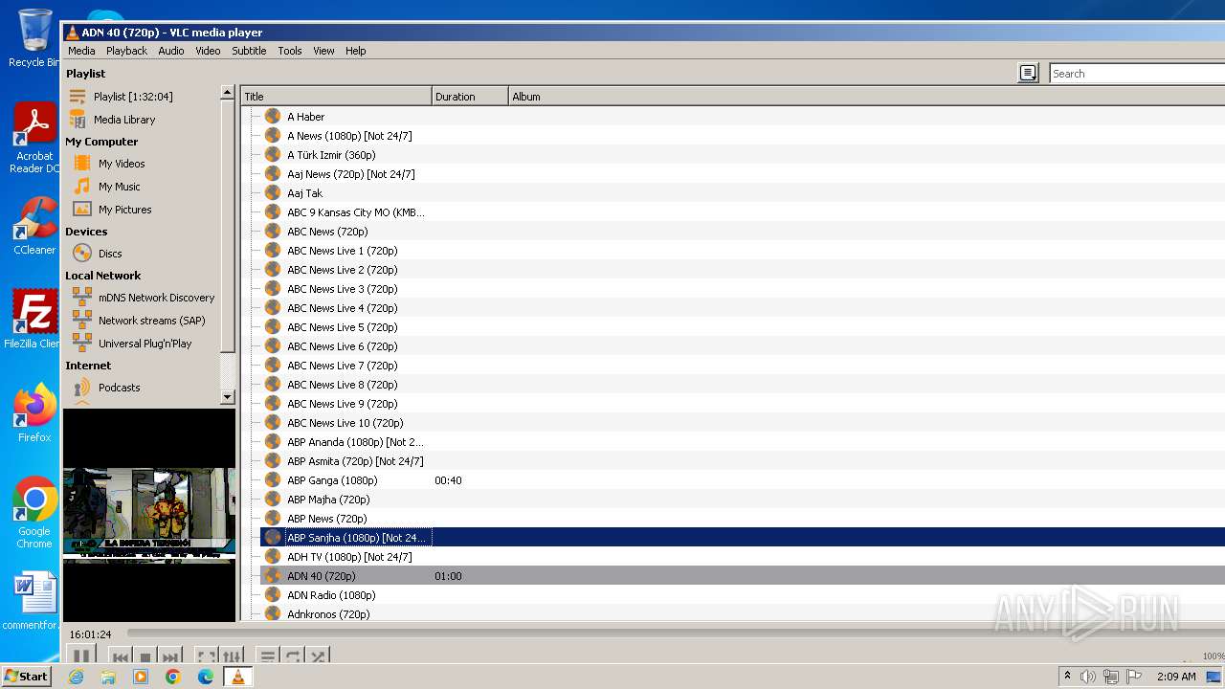The height and width of the screenshot is (689, 1225).
Task: Open the Subtitle menu
Action: [x=249, y=51]
